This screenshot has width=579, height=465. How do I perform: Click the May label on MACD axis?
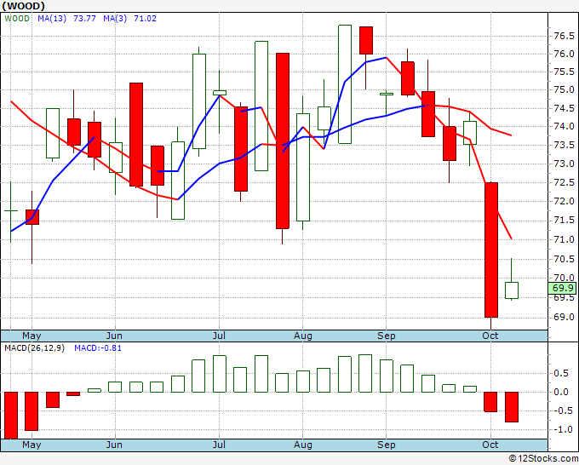(x=32, y=445)
